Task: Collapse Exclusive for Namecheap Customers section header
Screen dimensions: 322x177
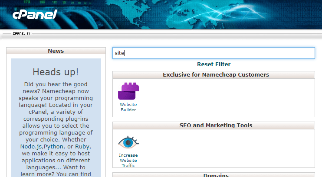Action: tap(214, 75)
